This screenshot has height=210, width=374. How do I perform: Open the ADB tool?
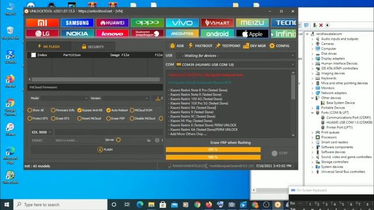tap(176, 45)
